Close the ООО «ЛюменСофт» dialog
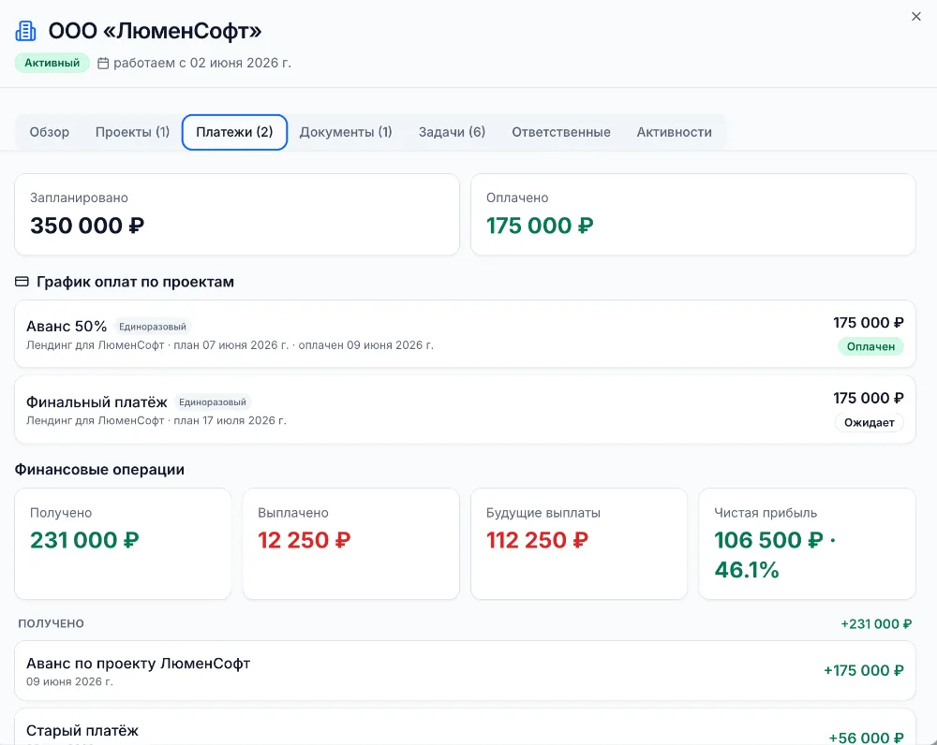This screenshot has width=937, height=745. 916,17
